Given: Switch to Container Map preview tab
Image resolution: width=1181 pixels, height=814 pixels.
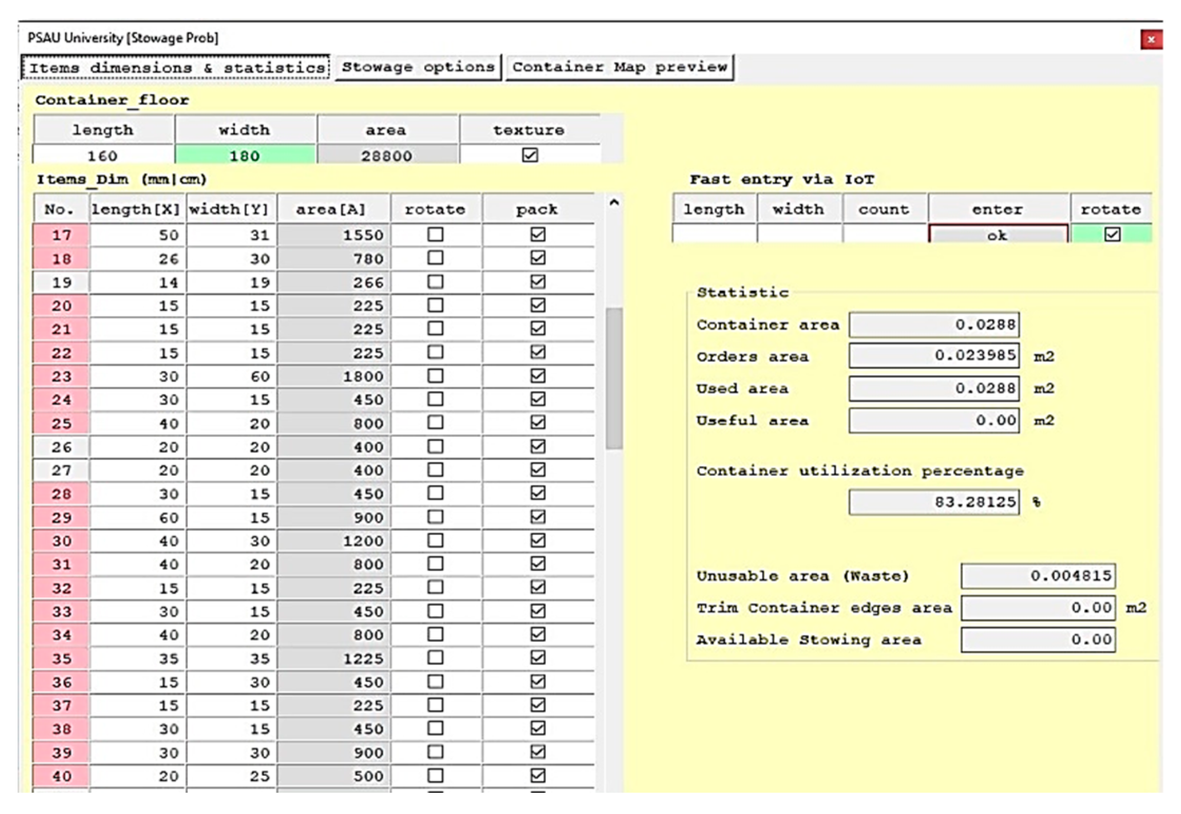Looking at the screenshot, I should pos(619,67).
